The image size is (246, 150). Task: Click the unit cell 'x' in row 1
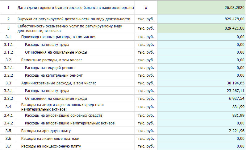(x=146, y=7)
